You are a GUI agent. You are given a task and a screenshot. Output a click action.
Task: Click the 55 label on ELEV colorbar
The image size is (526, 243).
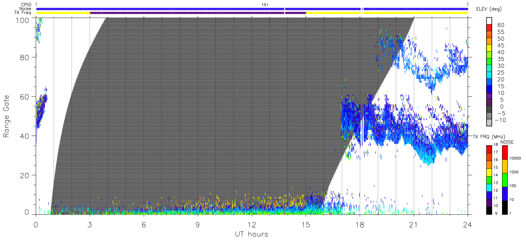(500, 32)
